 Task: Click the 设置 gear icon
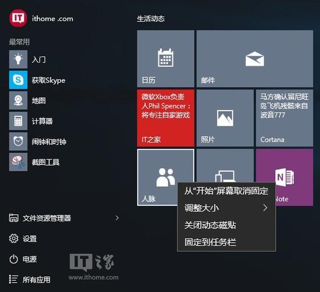pyautogui.click(x=14, y=238)
